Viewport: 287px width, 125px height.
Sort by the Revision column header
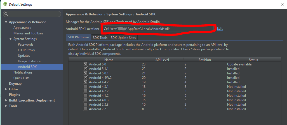(205, 60)
